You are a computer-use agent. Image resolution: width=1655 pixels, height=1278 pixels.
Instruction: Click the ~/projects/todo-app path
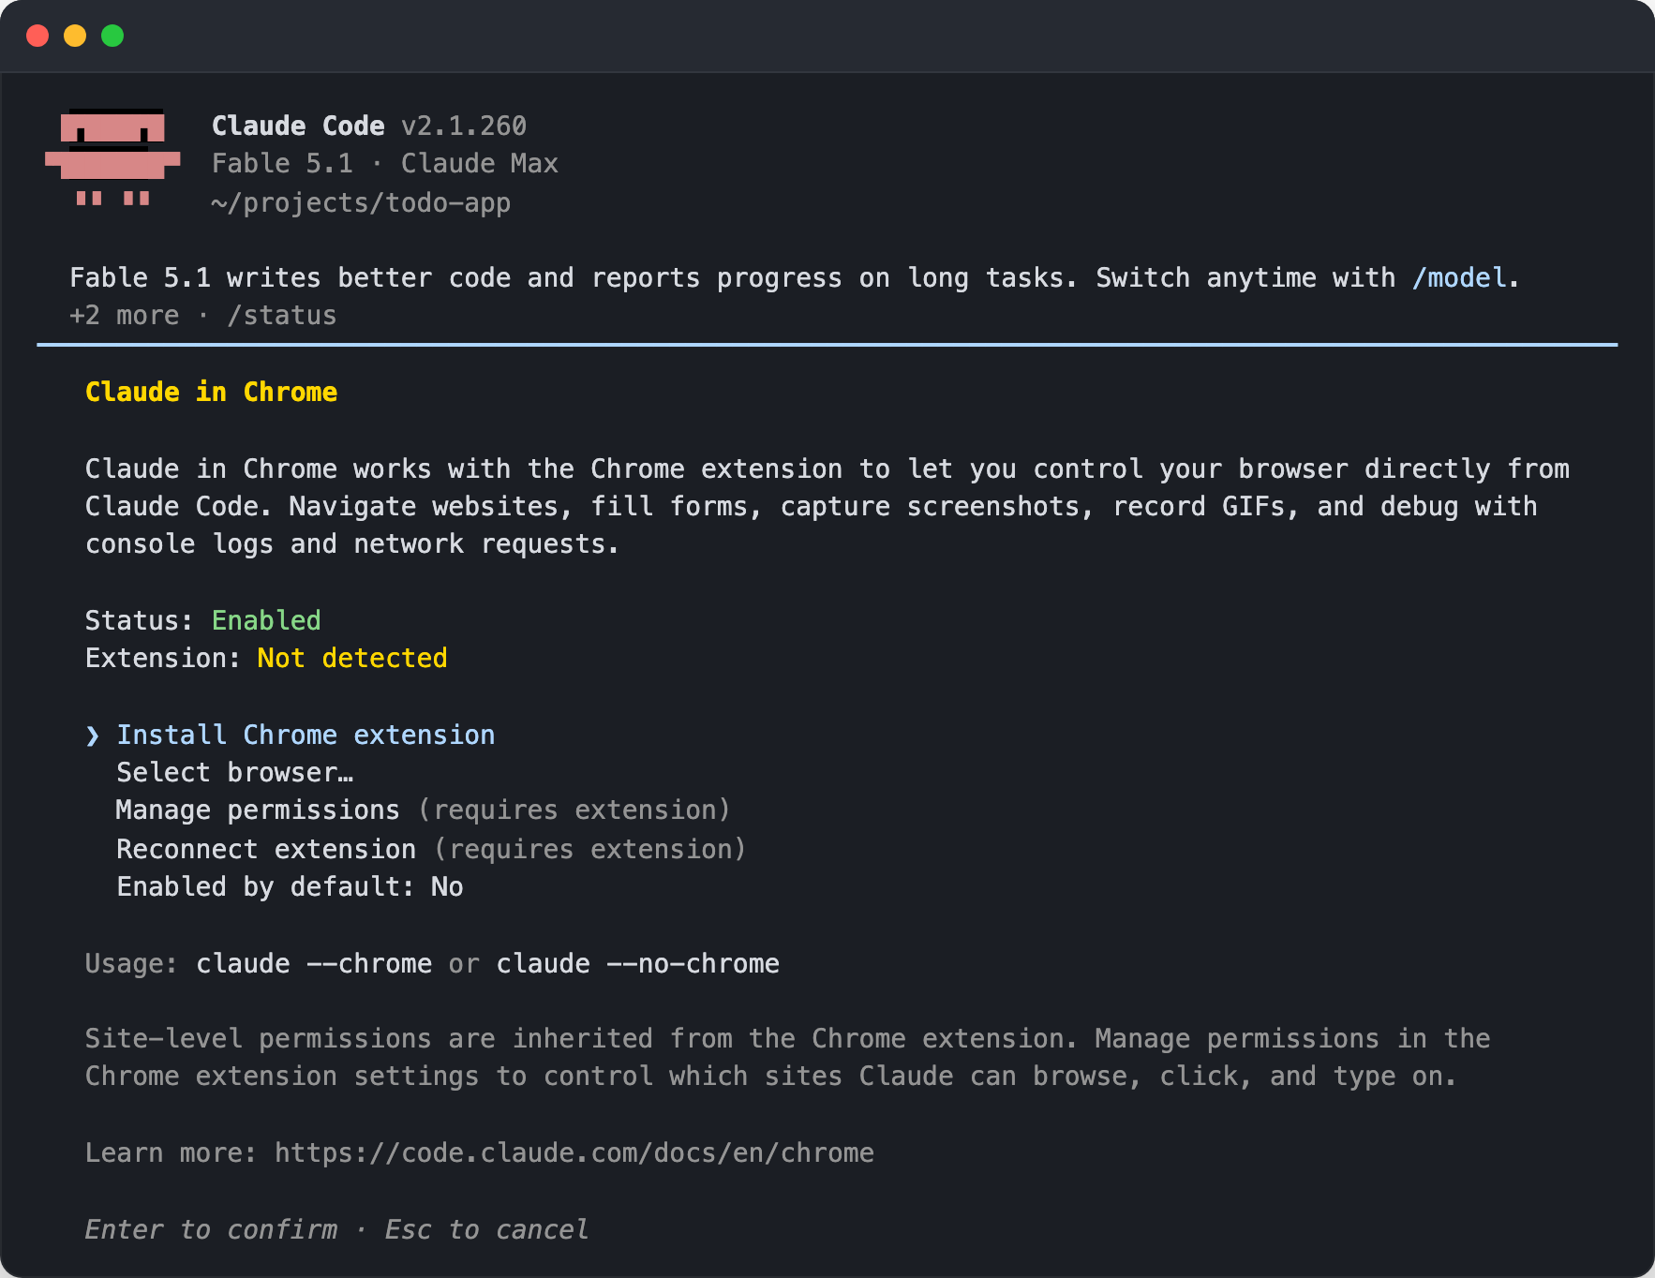pyautogui.click(x=361, y=203)
